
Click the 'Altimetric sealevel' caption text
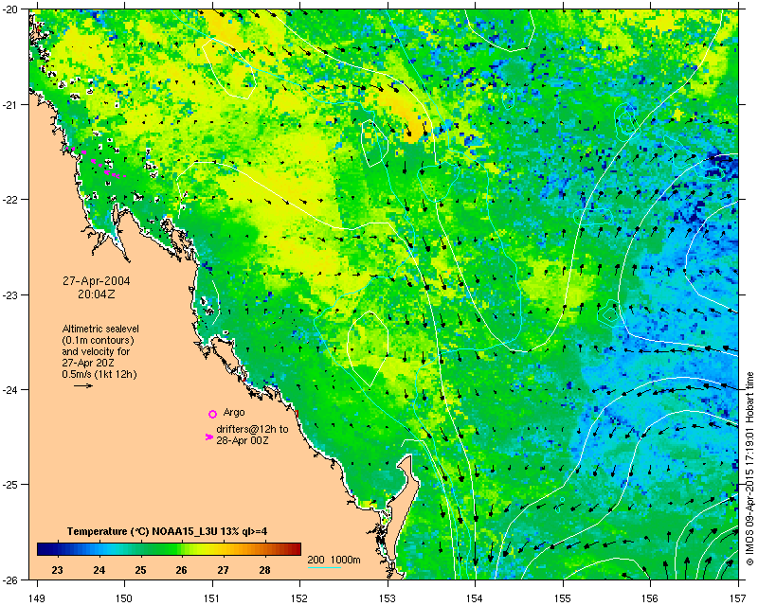pyautogui.click(x=100, y=329)
